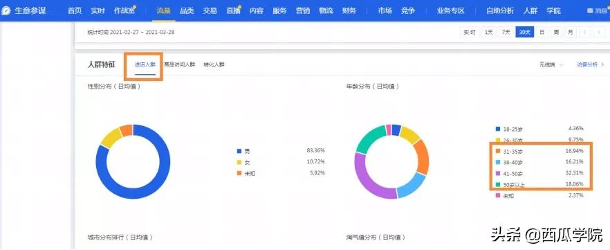Open the 首页 menu
The height and width of the screenshot is (250, 610).
pos(75,10)
